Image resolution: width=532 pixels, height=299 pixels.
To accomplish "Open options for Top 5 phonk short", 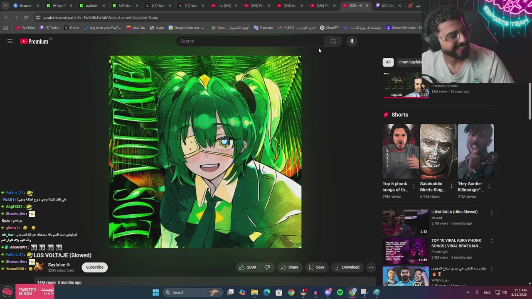I will (x=414, y=186).
